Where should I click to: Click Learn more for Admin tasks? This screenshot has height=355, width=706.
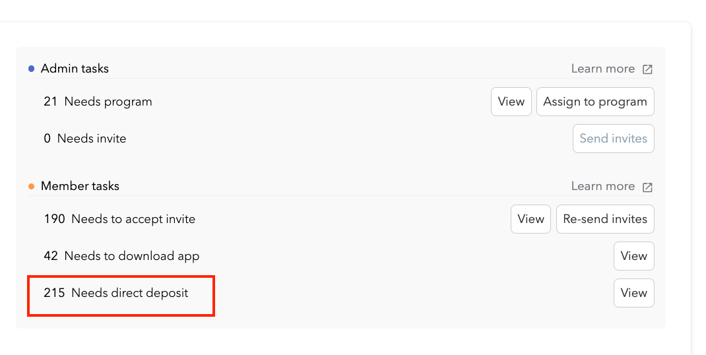tap(602, 69)
